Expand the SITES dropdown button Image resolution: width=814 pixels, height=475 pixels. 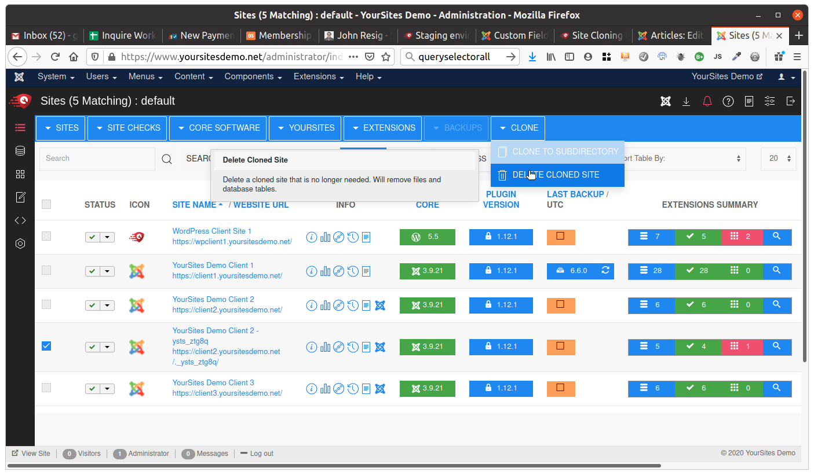(x=61, y=128)
